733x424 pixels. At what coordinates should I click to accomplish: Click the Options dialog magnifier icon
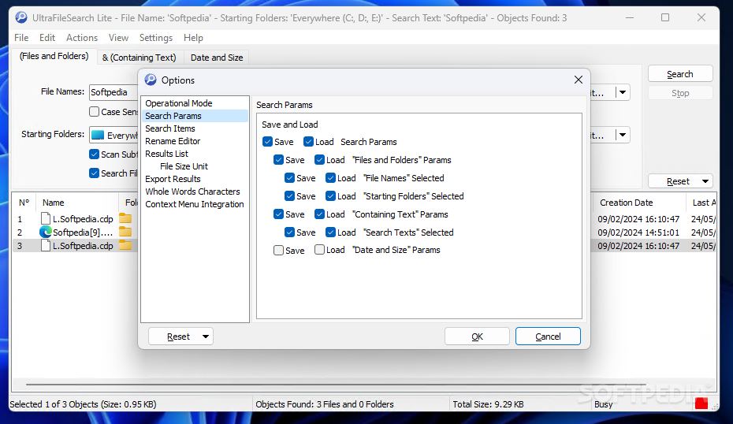tap(151, 80)
